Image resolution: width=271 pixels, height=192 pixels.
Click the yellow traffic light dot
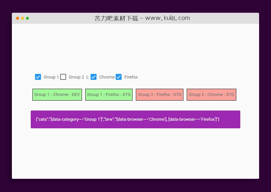[22, 18]
